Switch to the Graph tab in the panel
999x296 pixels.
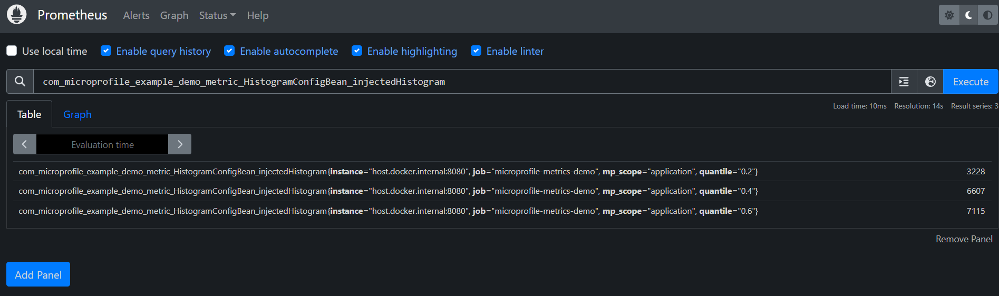tap(77, 114)
